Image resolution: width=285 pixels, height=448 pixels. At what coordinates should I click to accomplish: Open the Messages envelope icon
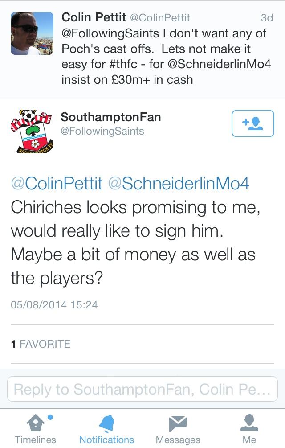click(178, 423)
